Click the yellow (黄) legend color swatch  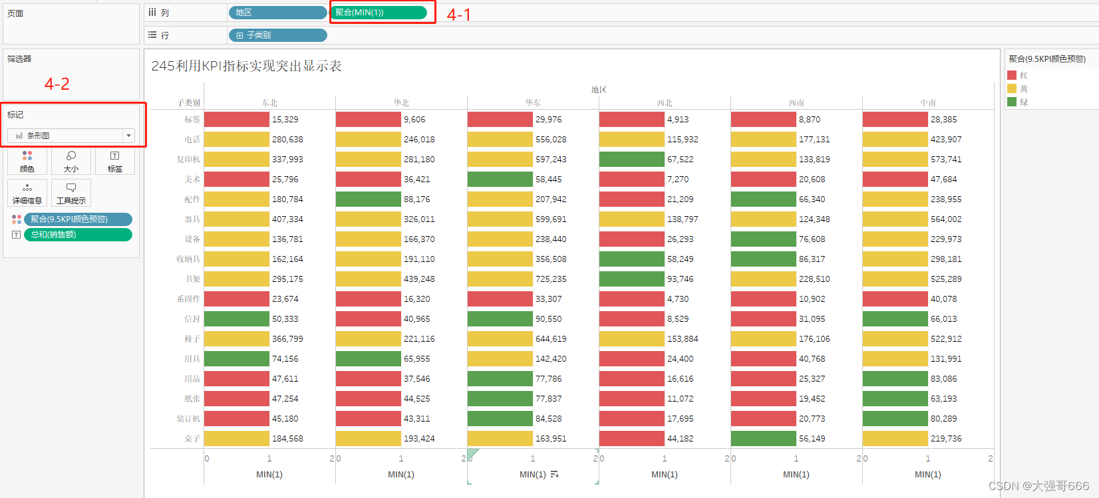click(x=1012, y=88)
